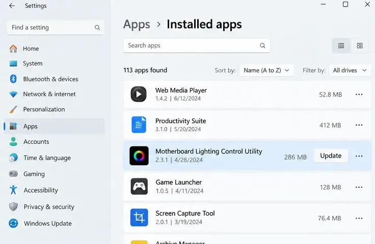Open the Sort by Name dropdown
375x244 pixels.
pyautogui.click(x=266, y=70)
